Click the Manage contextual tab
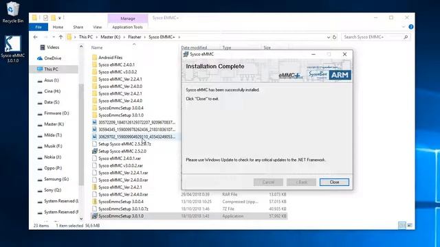The height and width of the screenshot is (247, 440). tap(128, 19)
